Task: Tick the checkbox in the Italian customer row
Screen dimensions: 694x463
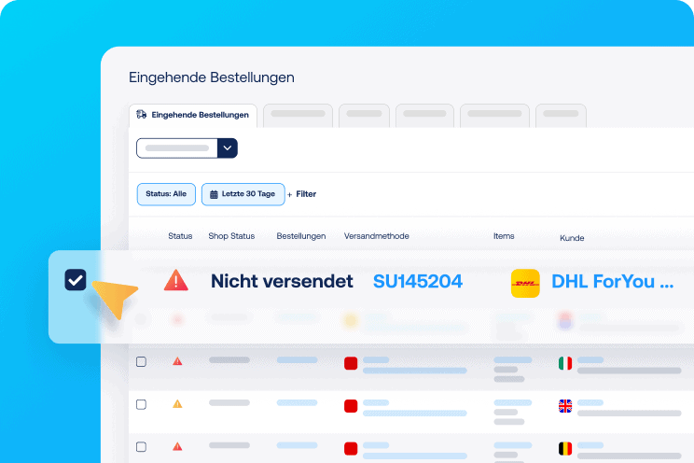Action: coord(141,362)
